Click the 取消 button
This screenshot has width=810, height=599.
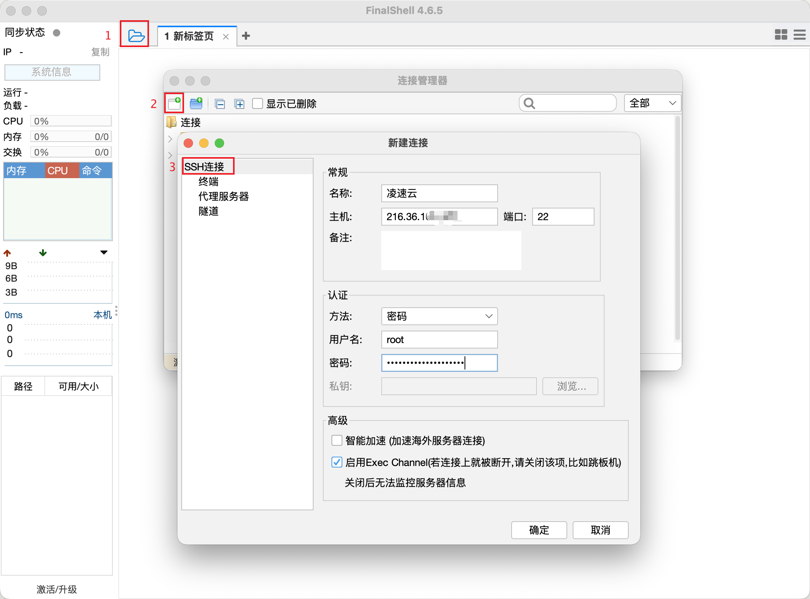(x=600, y=530)
